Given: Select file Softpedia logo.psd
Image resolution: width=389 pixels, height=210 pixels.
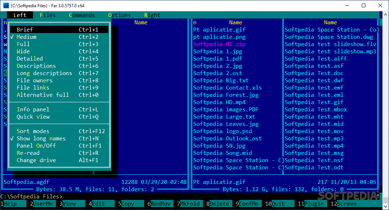Looking at the screenshot, I should [x=223, y=131].
